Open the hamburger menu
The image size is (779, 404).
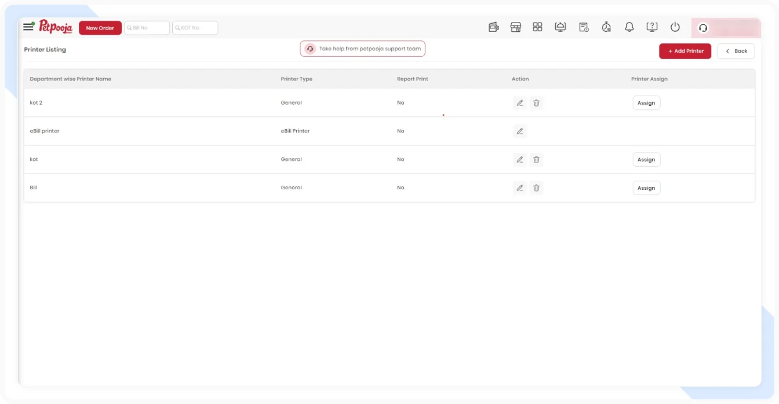(28, 27)
